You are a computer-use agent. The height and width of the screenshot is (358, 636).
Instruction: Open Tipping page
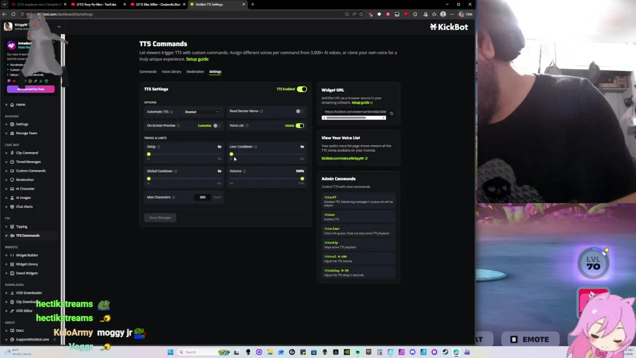coord(21,226)
